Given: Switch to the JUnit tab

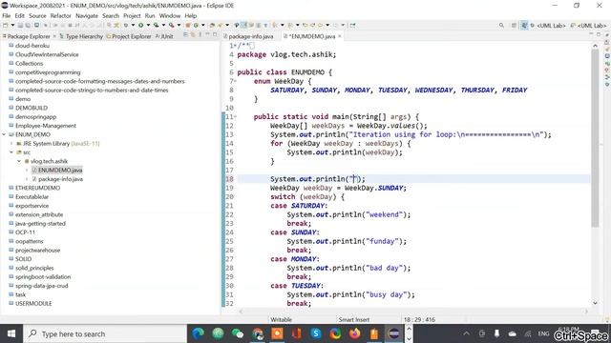Looking at the screenshot, I should tap(164, 36).
